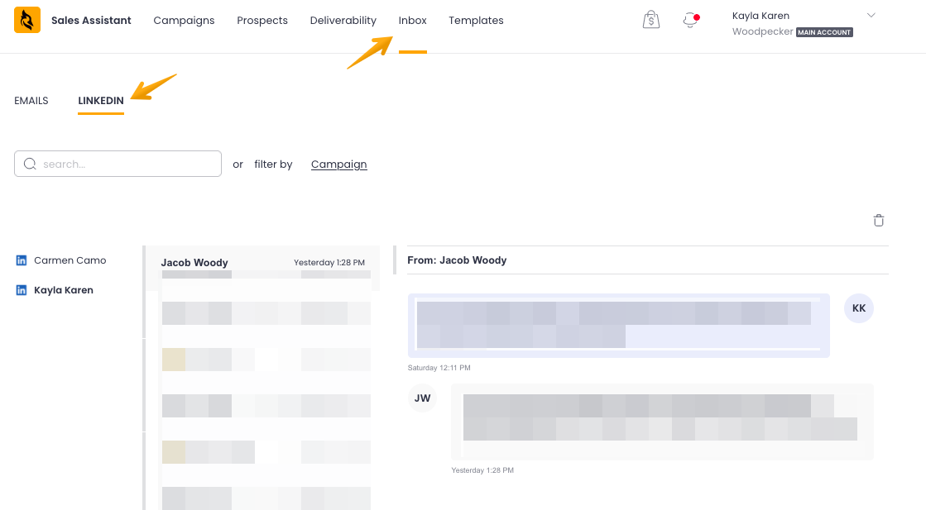This screenshot has height=510, width=926.
Task: Switch to the EMAILS tab
Action: (x=31, y=101)
